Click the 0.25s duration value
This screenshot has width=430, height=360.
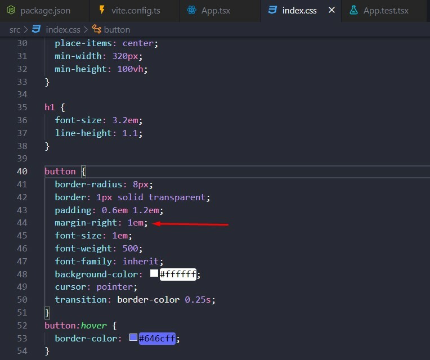tap(198, 300)
